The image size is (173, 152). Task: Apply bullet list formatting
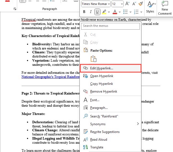126,12
